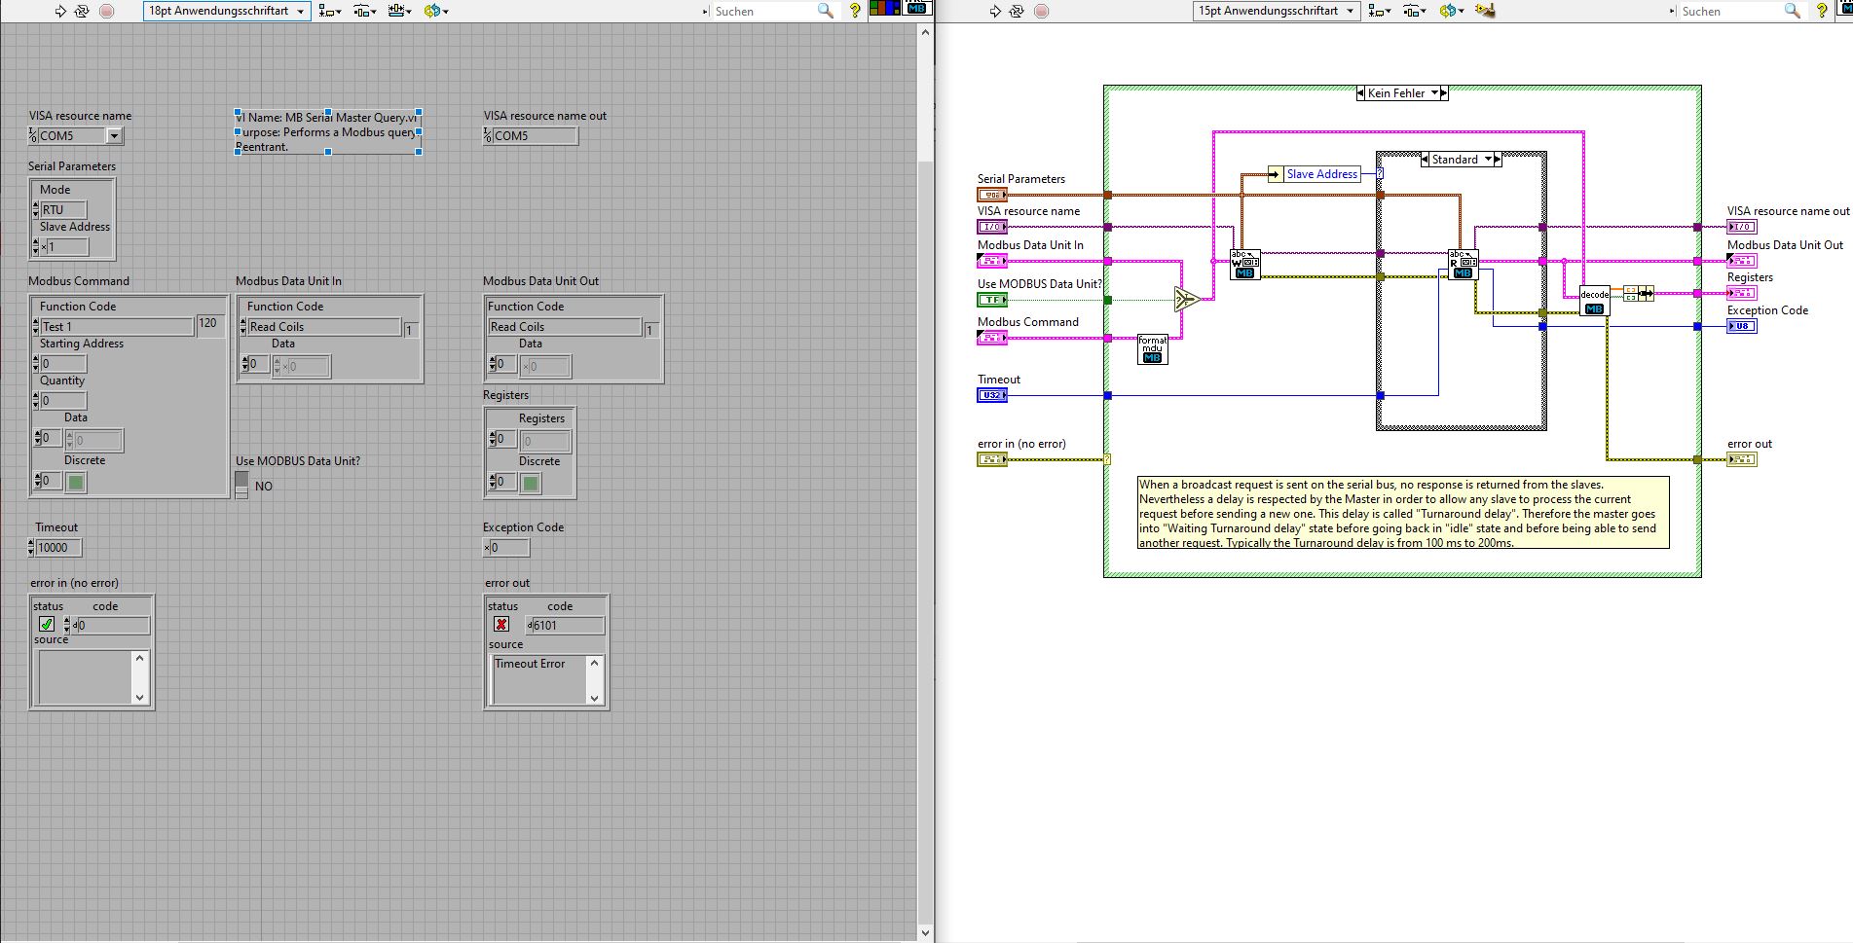Screen dimensions: 1853x943
Task: Toggle the error in status indicator checkbox
Action: pyautogui.click(x=47, y=625)
